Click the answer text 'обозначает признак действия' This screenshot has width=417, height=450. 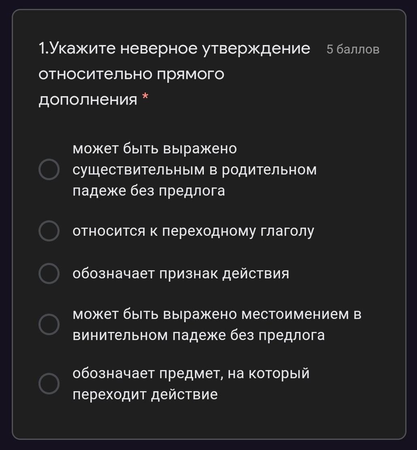pyautogui.click(x=181, y=273)
